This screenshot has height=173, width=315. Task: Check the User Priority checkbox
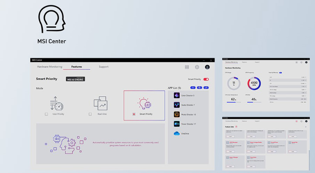46,114
